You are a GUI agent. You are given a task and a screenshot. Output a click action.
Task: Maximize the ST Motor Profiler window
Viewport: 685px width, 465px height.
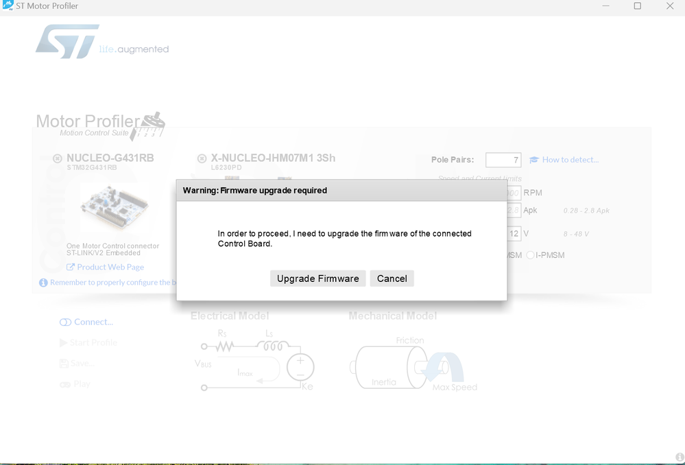pyautogui.click(x=638, y=6)
